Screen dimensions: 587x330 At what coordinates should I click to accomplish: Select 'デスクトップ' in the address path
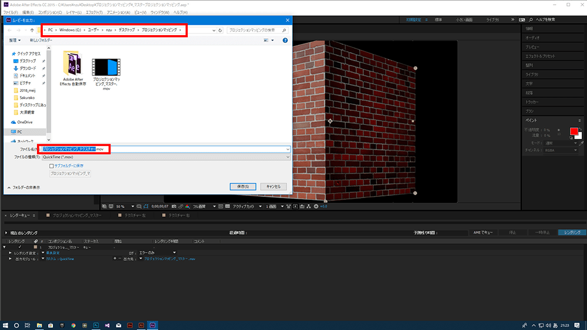tap(127, 30)
